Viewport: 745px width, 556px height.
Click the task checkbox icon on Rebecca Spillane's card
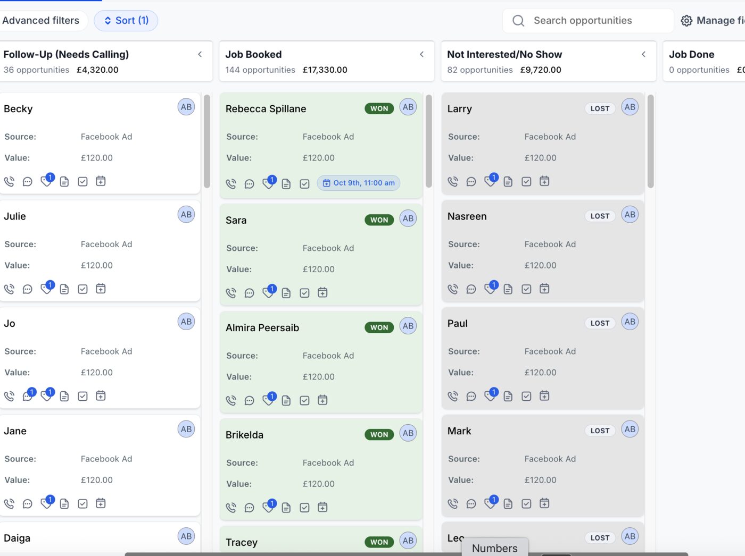point(304,184)
